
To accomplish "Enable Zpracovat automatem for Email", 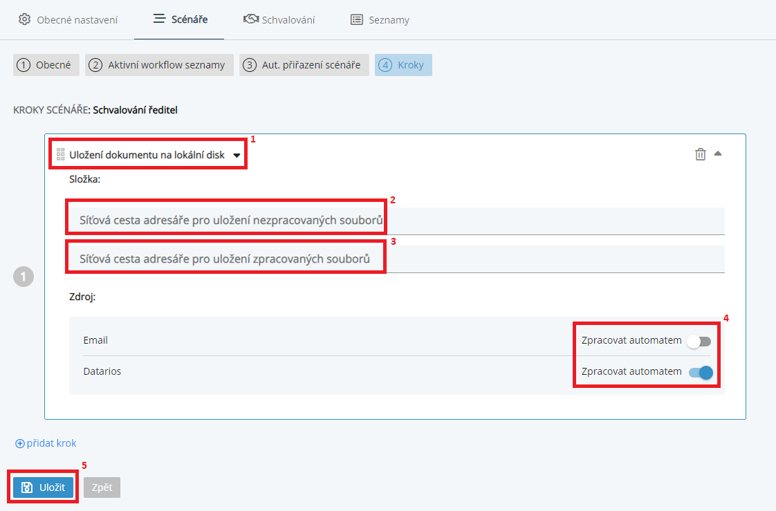I will pos(699,341).
